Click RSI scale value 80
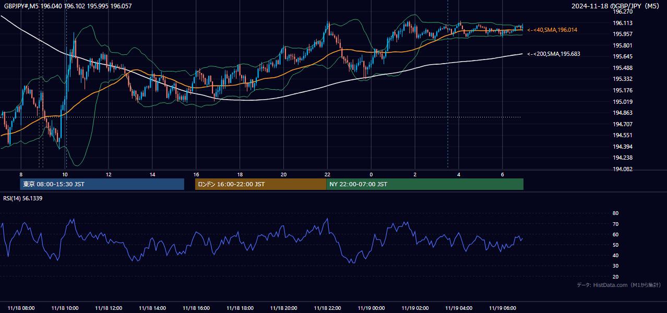This screenshot has width=667, height=313. point(615,213)
